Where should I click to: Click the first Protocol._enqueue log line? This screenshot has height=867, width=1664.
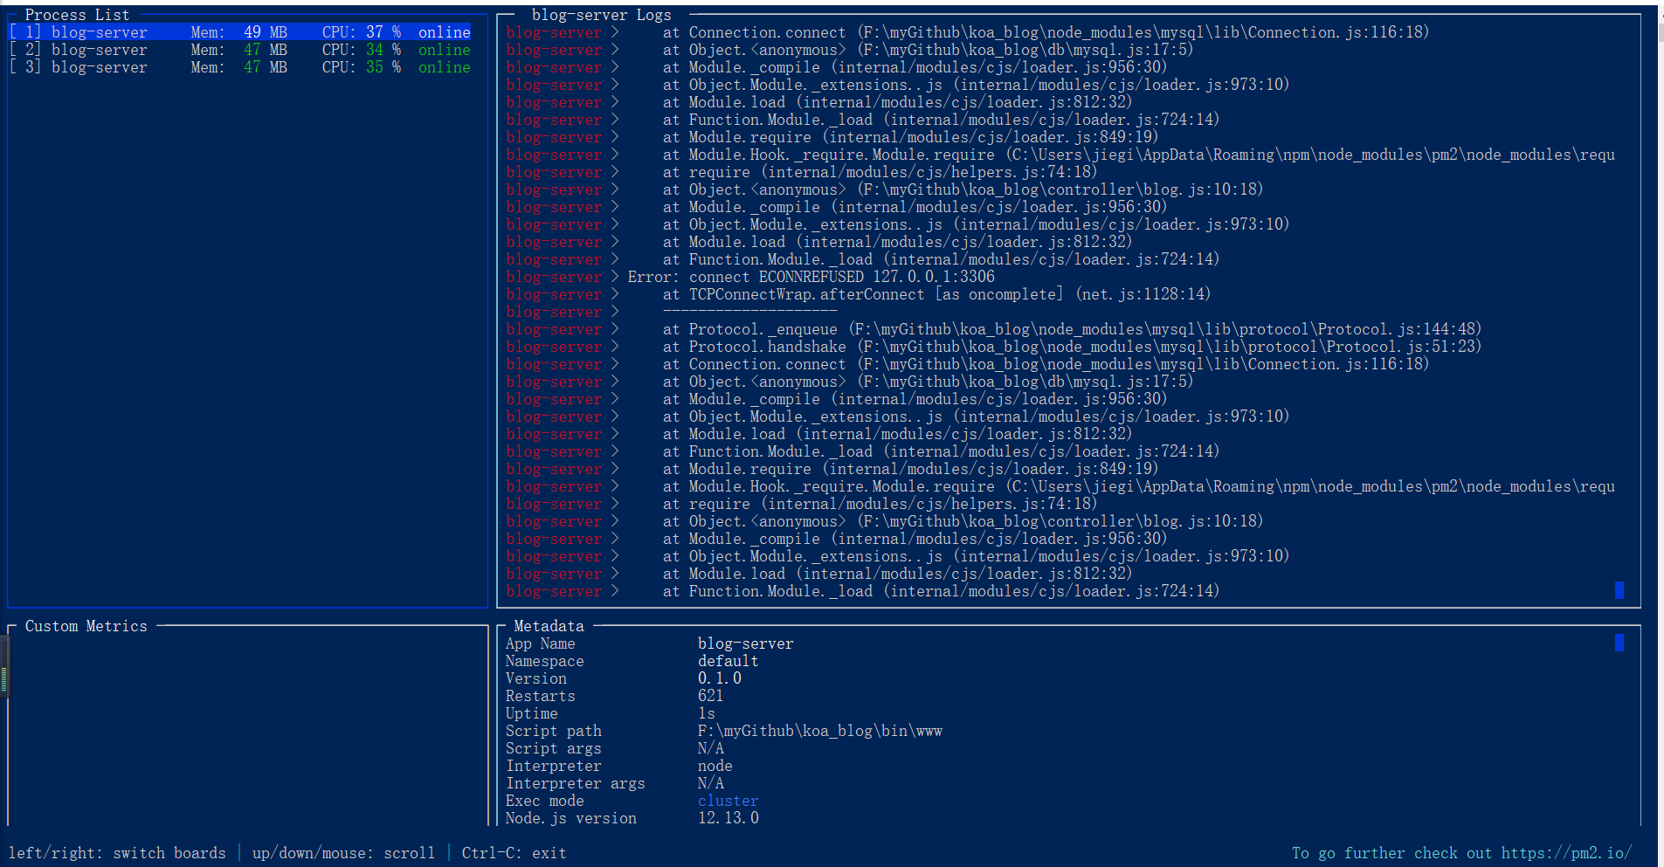coord(1072,329)
